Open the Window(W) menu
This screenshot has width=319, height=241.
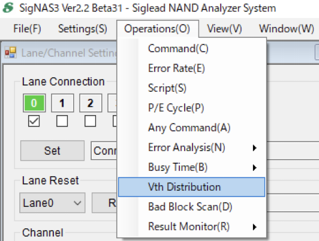(287, 28)
